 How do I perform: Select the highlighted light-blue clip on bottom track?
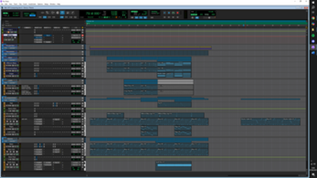pos(174,166)
